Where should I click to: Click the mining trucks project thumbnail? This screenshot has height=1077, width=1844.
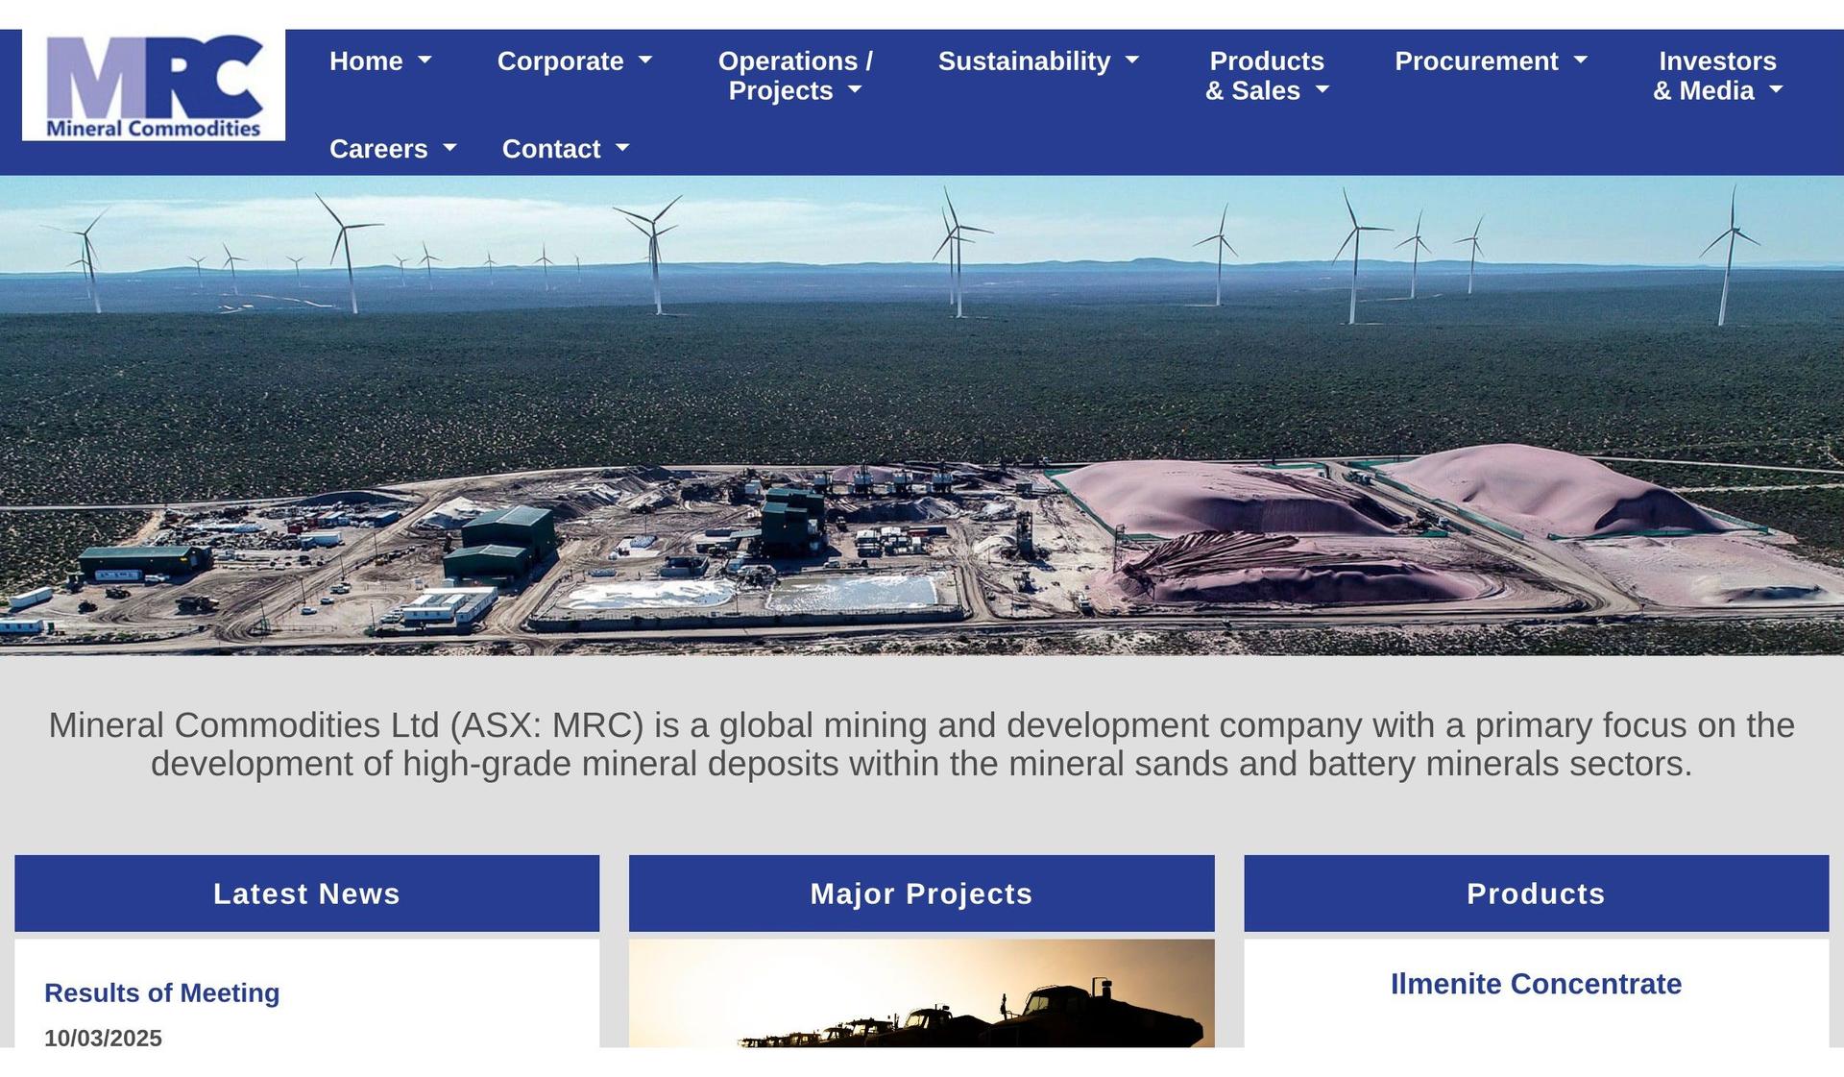pos(921,994)
